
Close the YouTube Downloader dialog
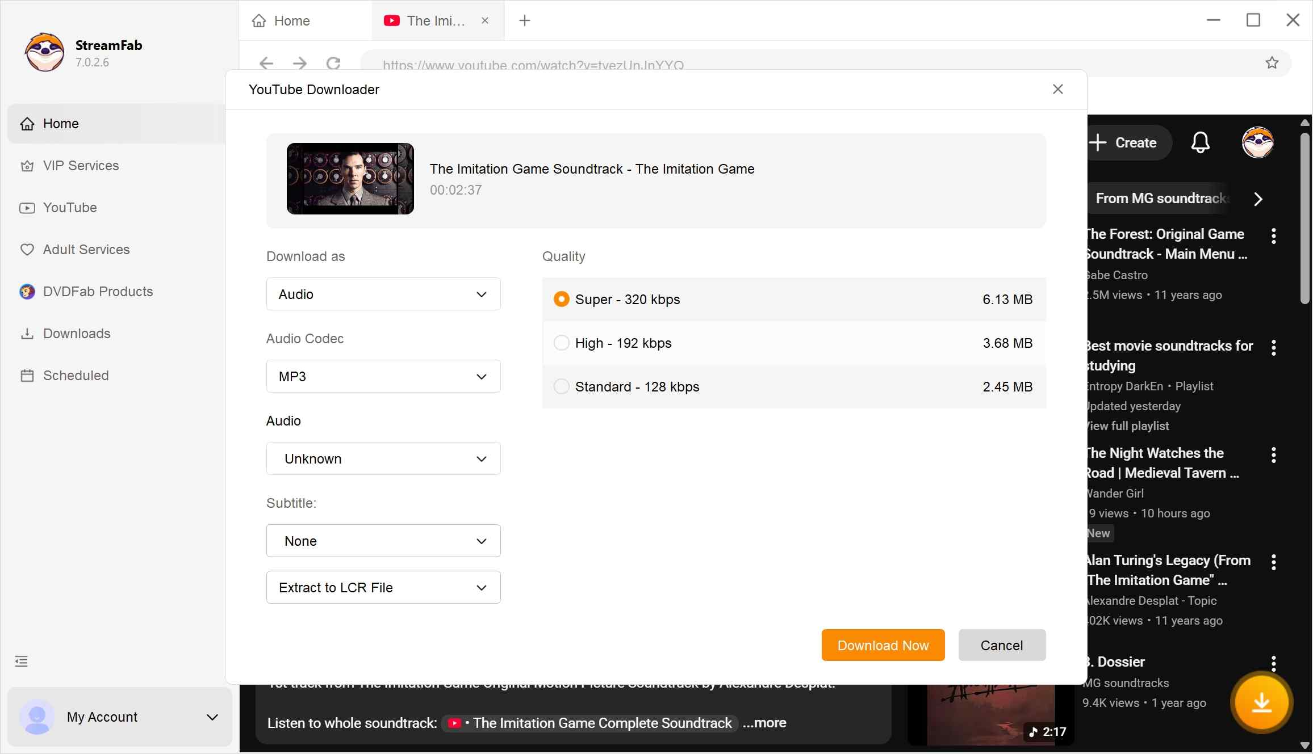[x=1058, y=89]
